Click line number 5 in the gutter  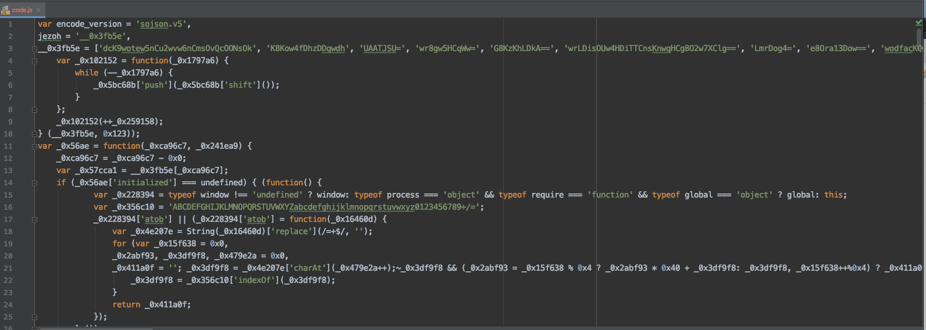click(10, 73)
